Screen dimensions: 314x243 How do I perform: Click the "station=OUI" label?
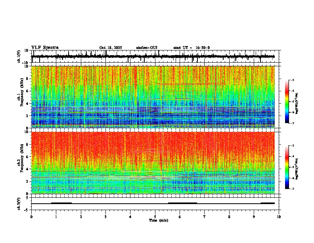point(147,48)
